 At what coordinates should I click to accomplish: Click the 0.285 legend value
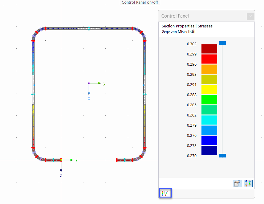tap(192, 105)
